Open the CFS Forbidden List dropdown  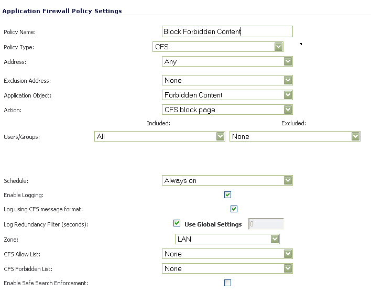[x=227, y=268]
